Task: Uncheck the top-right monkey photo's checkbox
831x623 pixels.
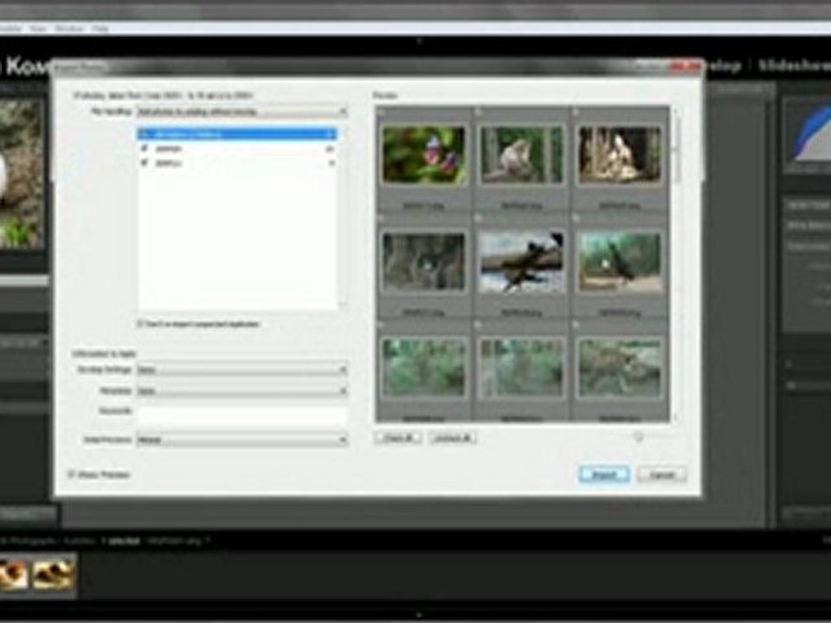Action: point(577,112)
